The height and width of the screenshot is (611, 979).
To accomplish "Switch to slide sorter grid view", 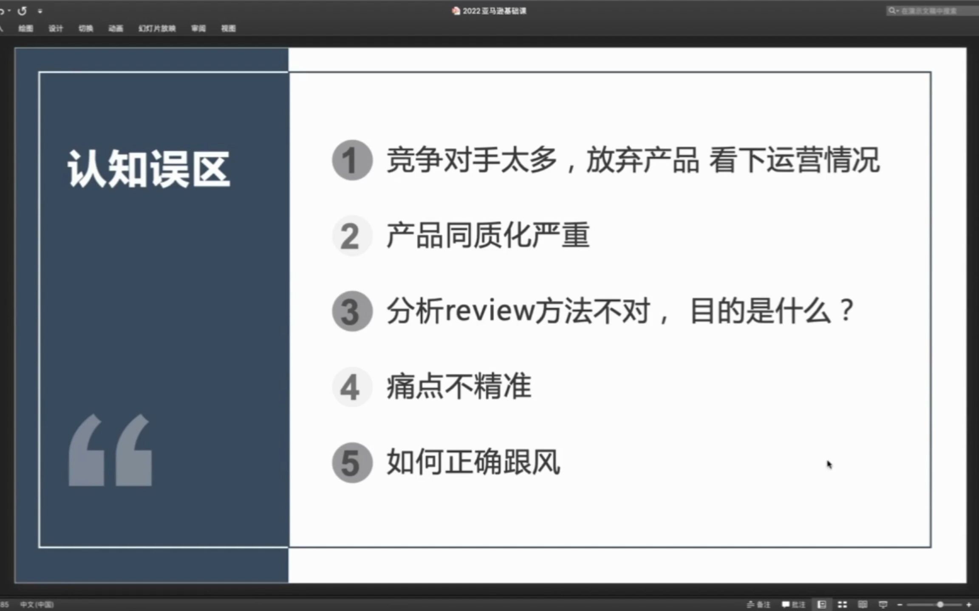I will coord(842,604).
